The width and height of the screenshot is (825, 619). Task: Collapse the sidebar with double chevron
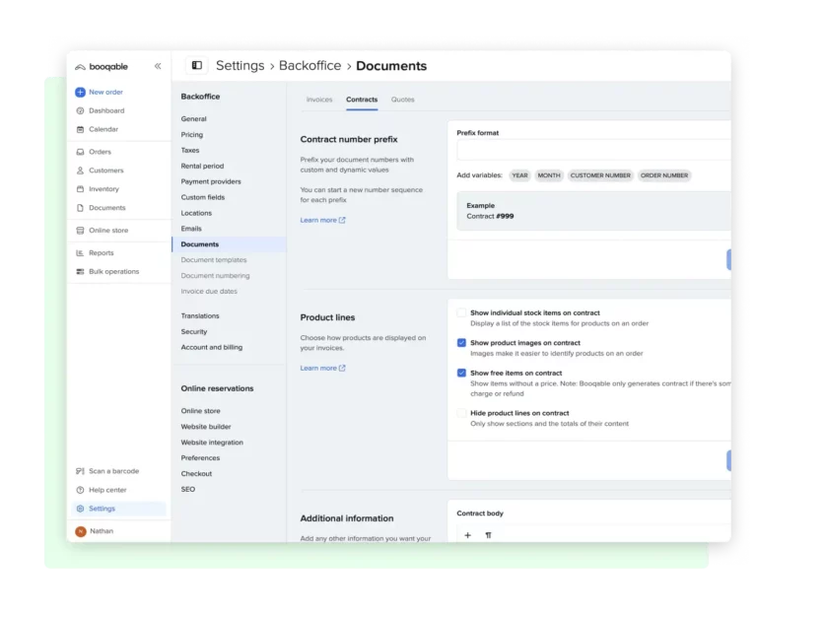click(x=158, y=66)
